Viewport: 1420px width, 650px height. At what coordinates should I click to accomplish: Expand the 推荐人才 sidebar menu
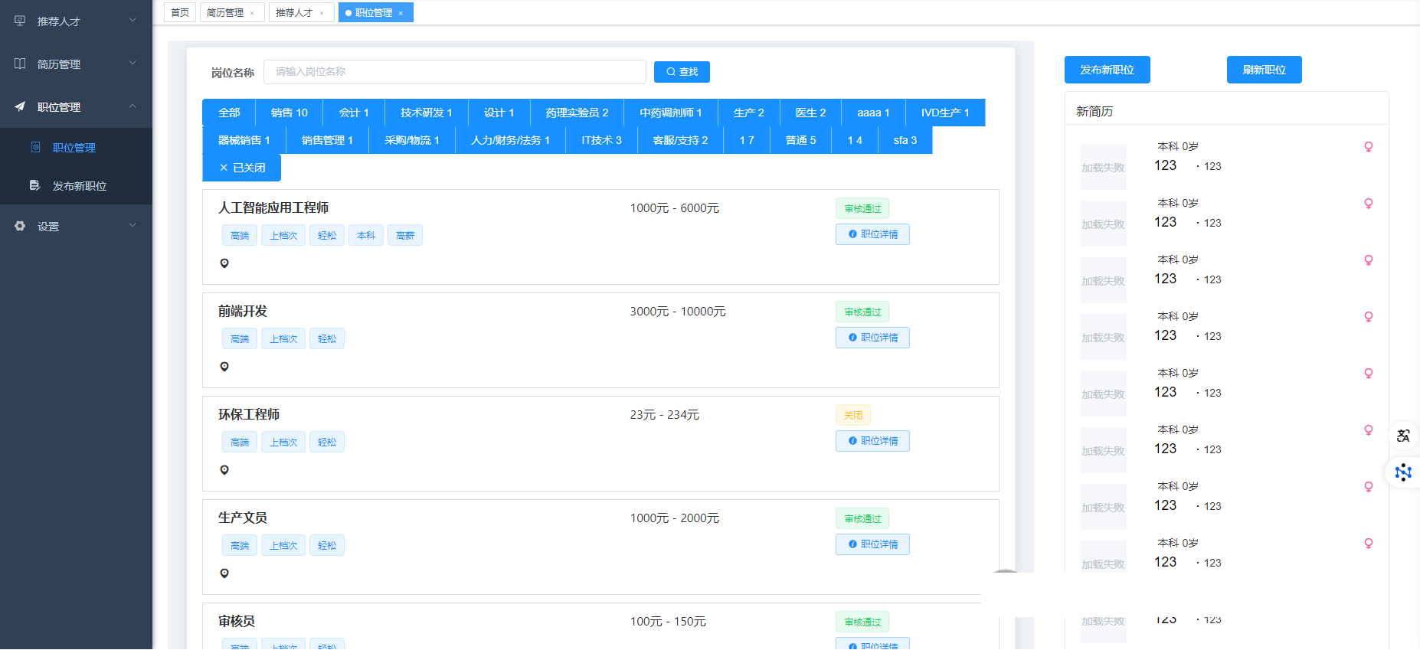click(x=133, y=21)
